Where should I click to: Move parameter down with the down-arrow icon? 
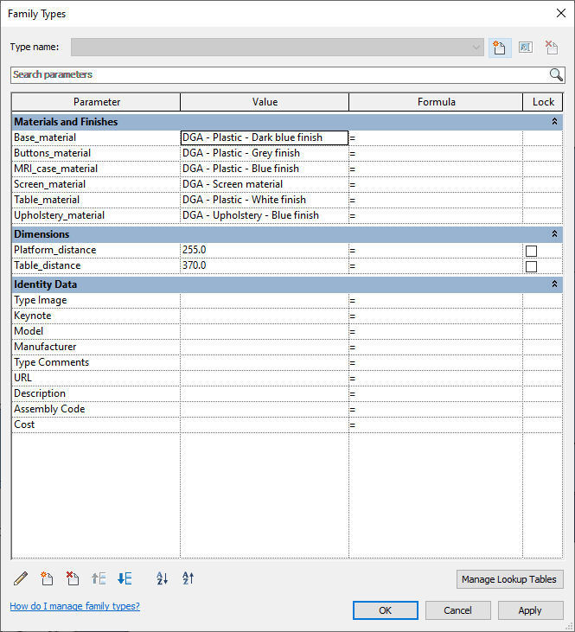pyautogui.click(x=125, y=578)
